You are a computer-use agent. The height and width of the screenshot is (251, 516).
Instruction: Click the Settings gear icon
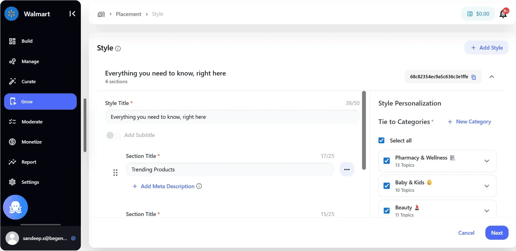point(12,182)
